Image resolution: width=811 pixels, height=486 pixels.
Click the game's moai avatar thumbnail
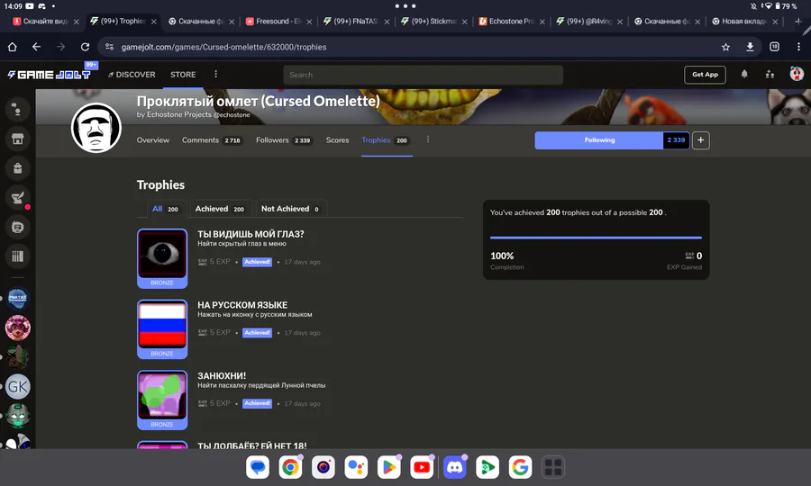click(x=96, y=128)
